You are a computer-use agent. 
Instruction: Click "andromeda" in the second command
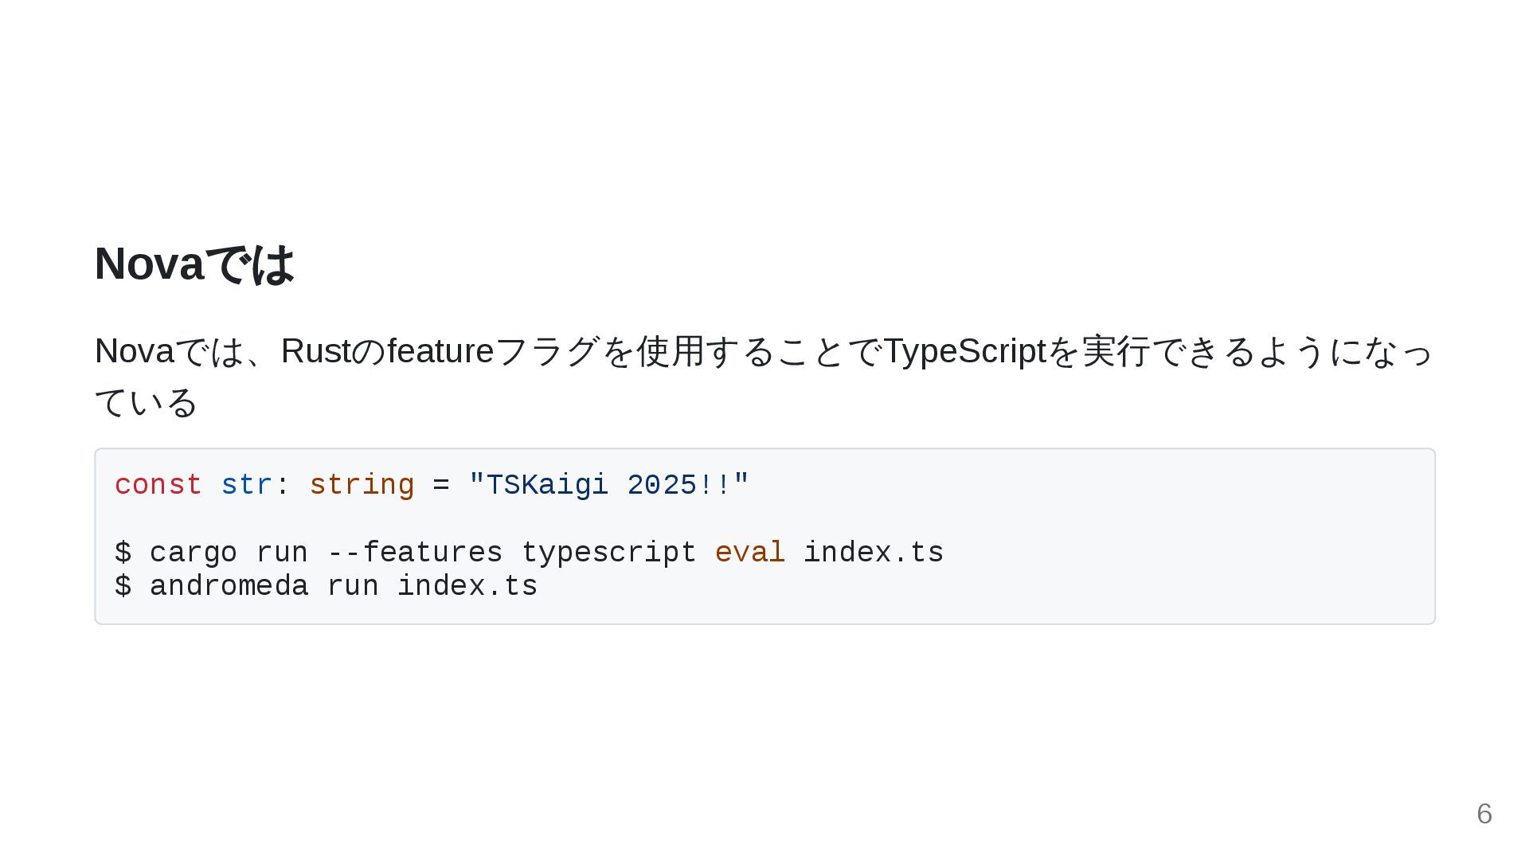tap(229, 586)
